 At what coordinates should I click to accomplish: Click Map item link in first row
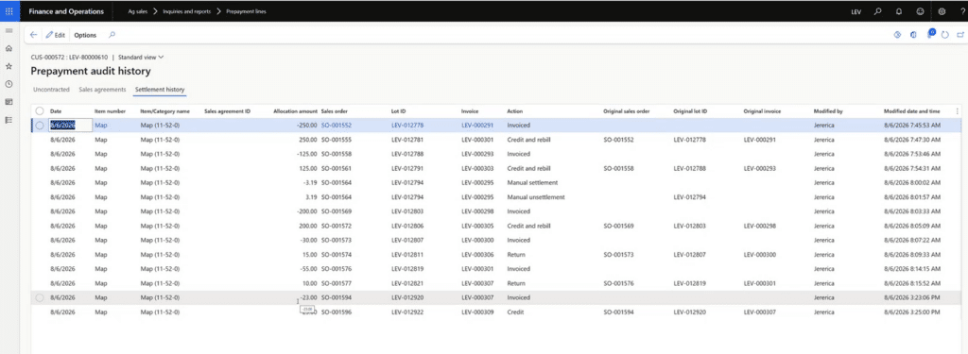(99, 126)
